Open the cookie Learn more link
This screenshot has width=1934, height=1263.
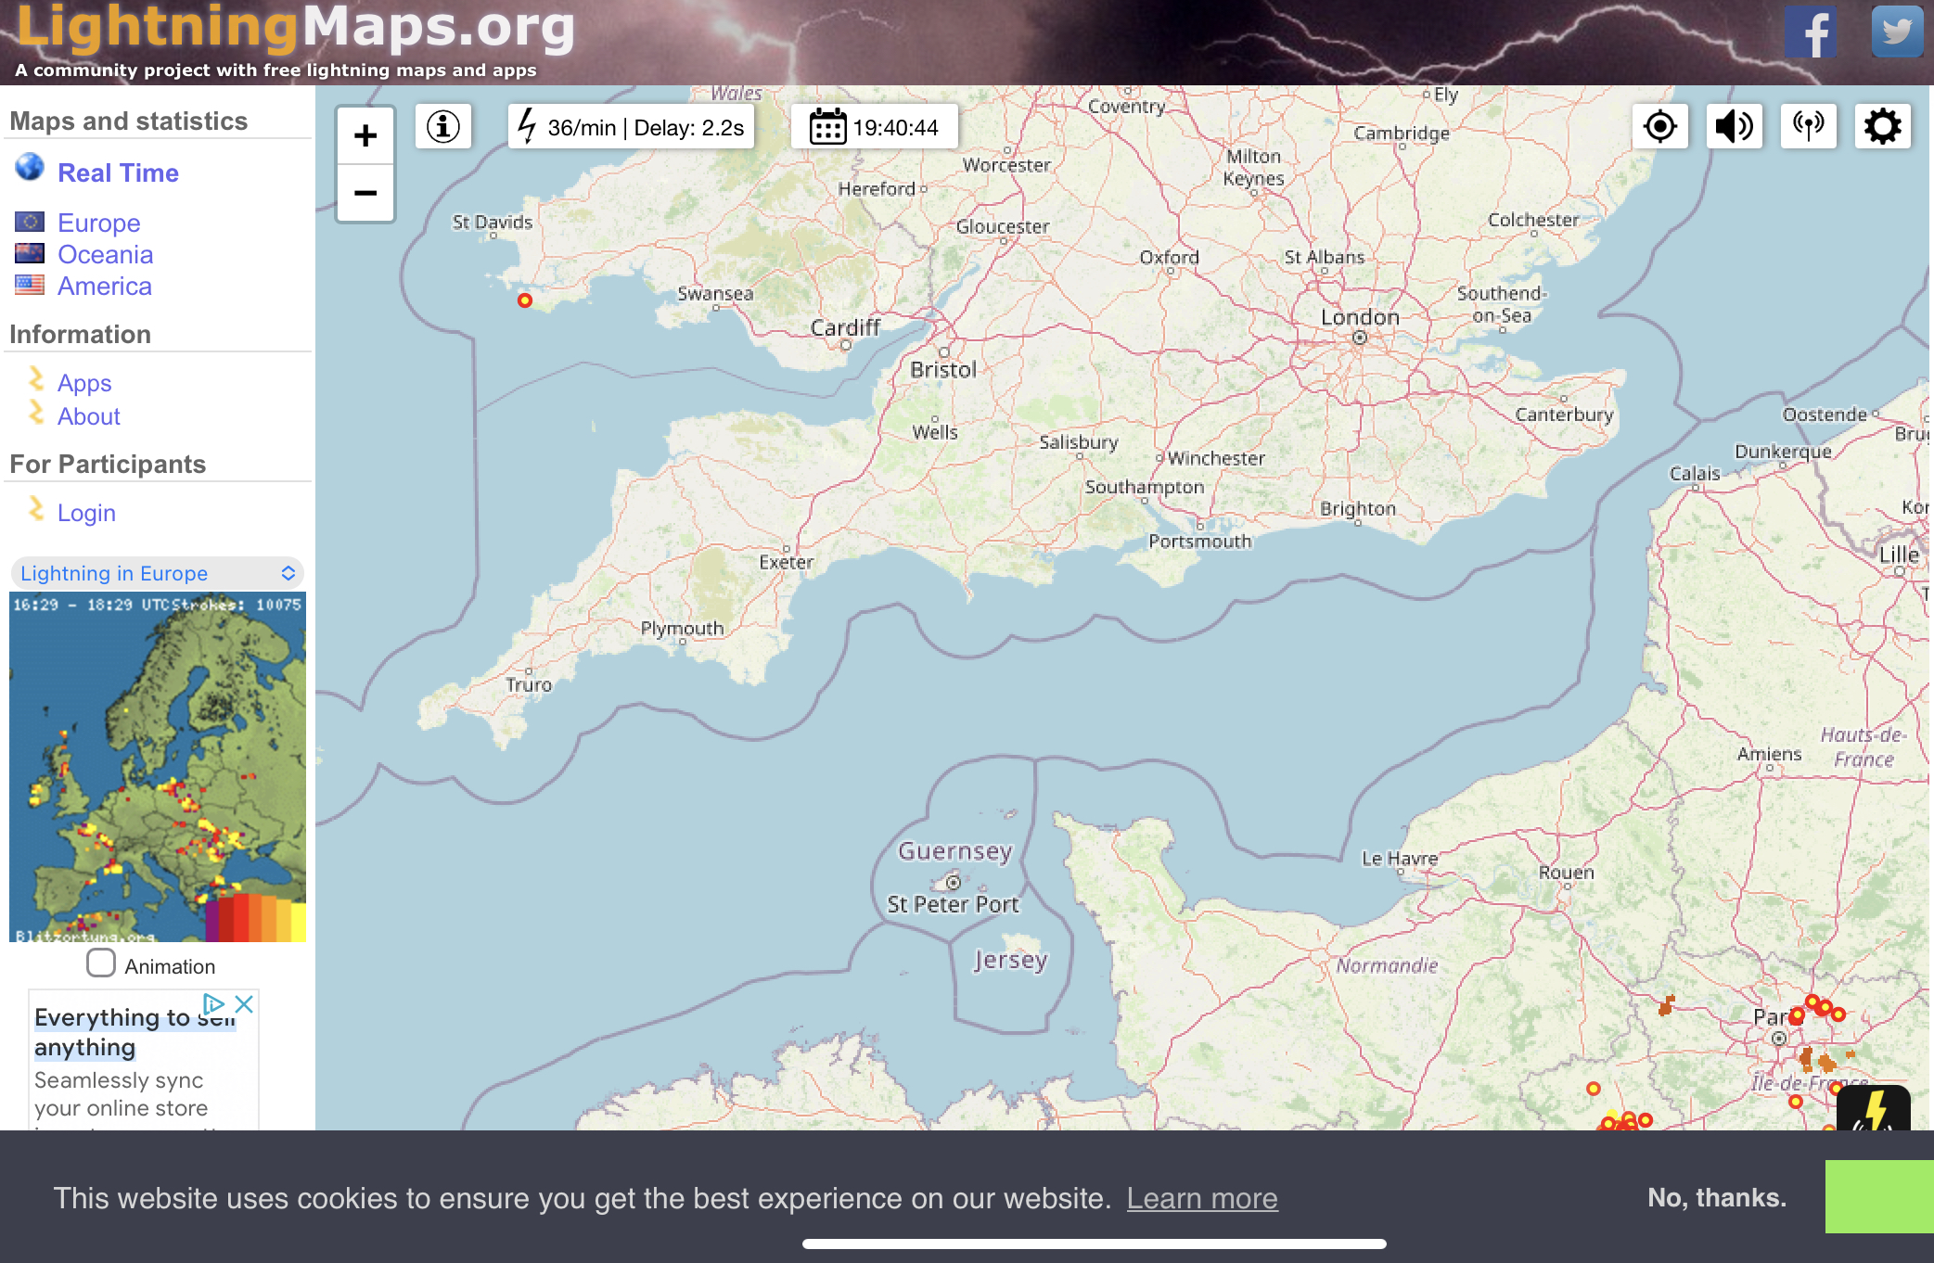1202,1198
